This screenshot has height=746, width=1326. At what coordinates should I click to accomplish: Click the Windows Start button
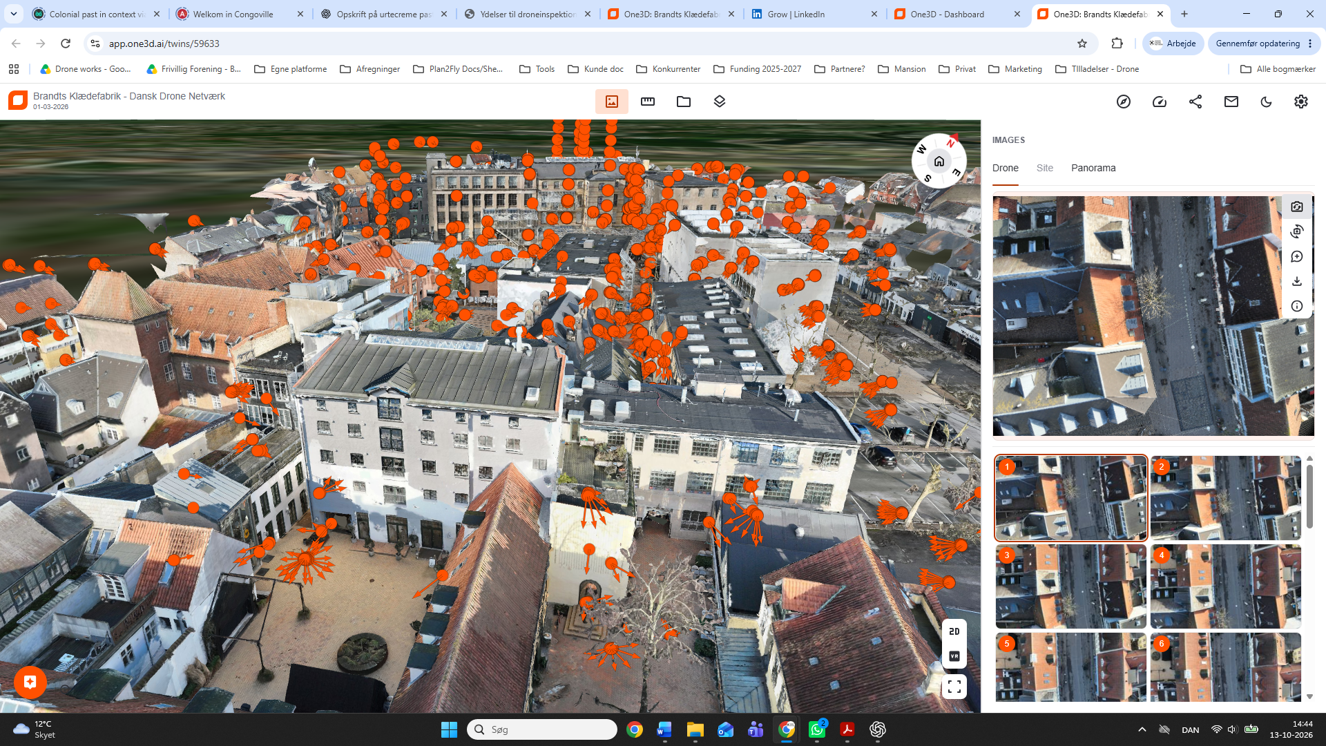coord(449,729)
